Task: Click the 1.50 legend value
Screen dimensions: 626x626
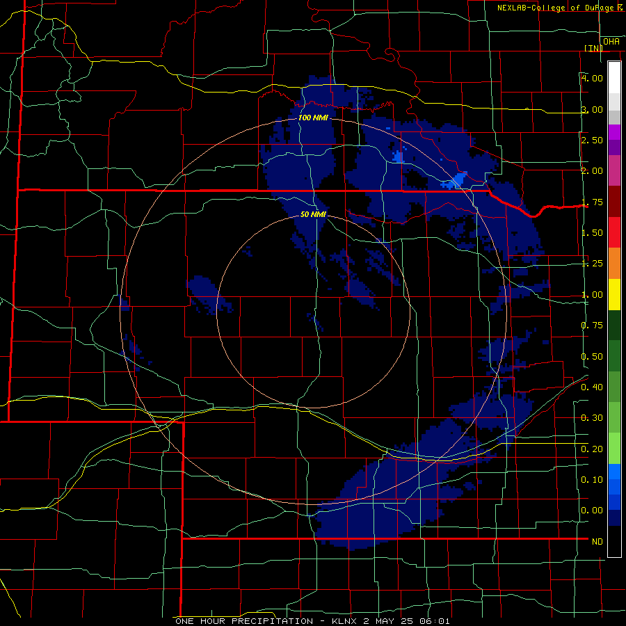Action: 592,233
